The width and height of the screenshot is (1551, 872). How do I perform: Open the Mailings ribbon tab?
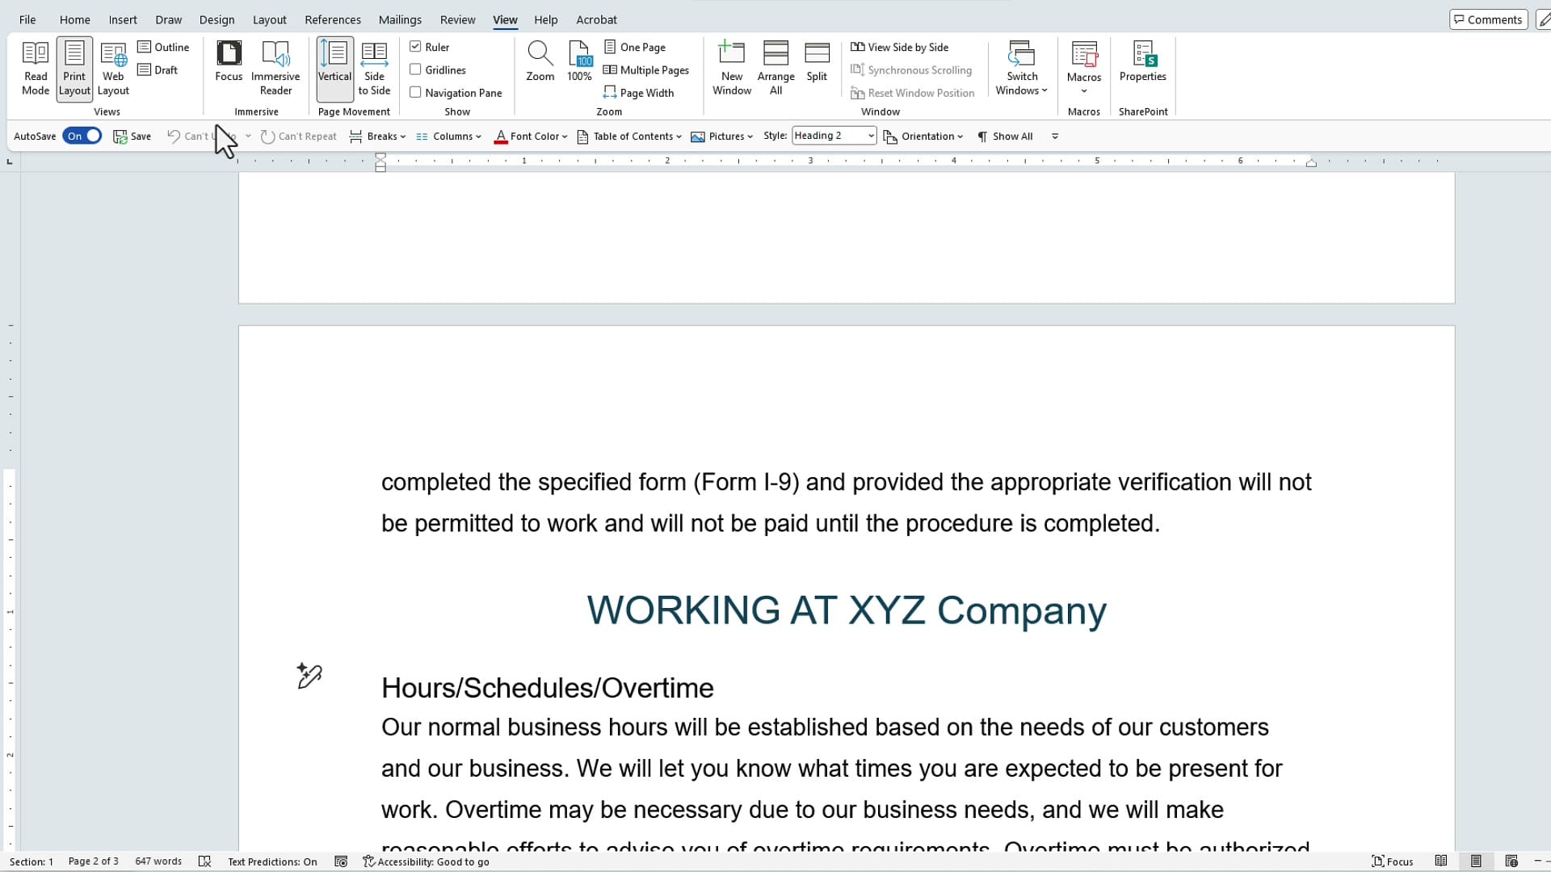[x=400, y=19]
